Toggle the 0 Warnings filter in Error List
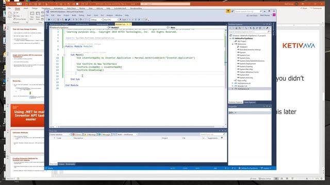Viewport: 330px width, 185px height. tap(90, 134)
